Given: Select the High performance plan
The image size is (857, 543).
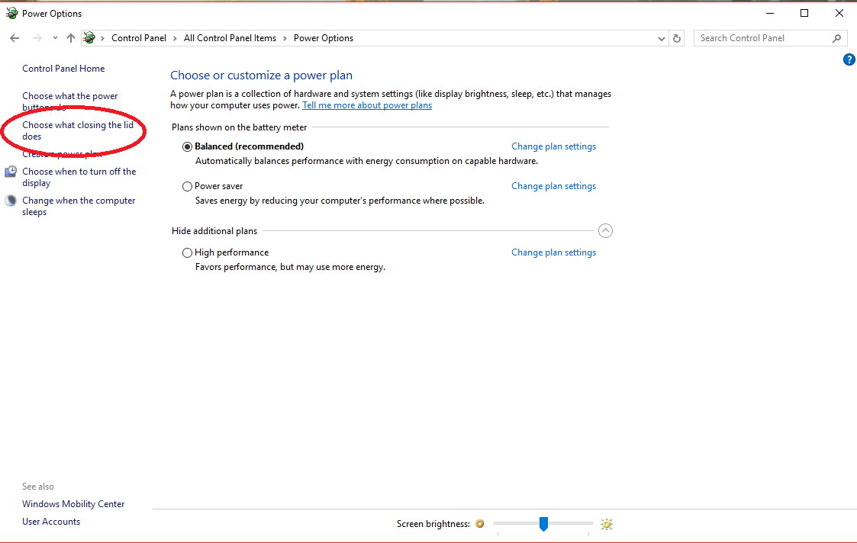Looking at the screenshot, I should tap(187, 252).
